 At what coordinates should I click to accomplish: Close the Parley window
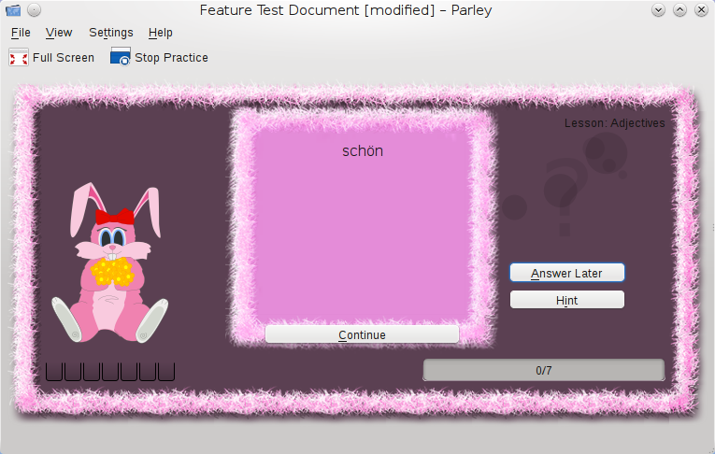point(701,10)
